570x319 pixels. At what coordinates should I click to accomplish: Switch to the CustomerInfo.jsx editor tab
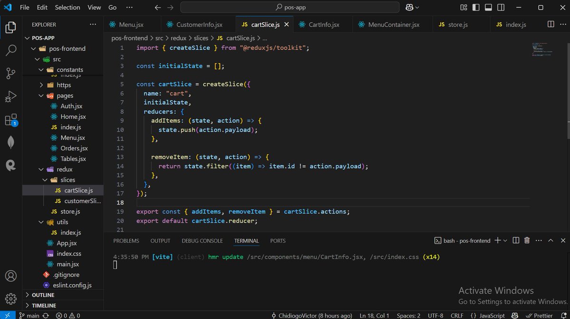[x=199, y=24]
